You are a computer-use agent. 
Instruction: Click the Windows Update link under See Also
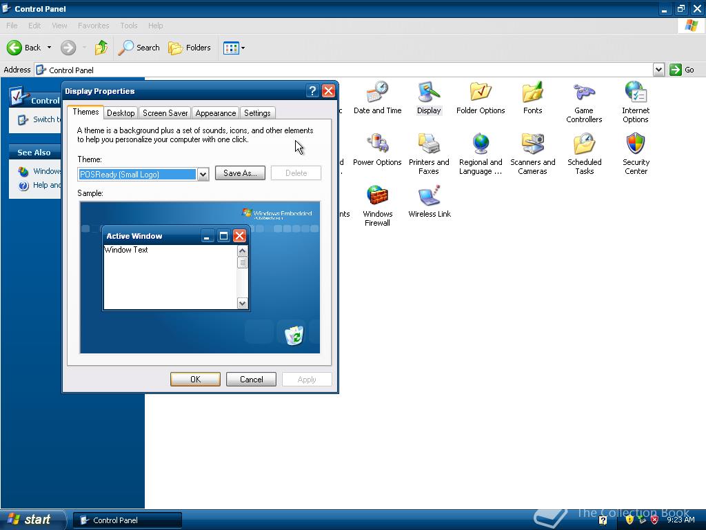tap(40, 171)
